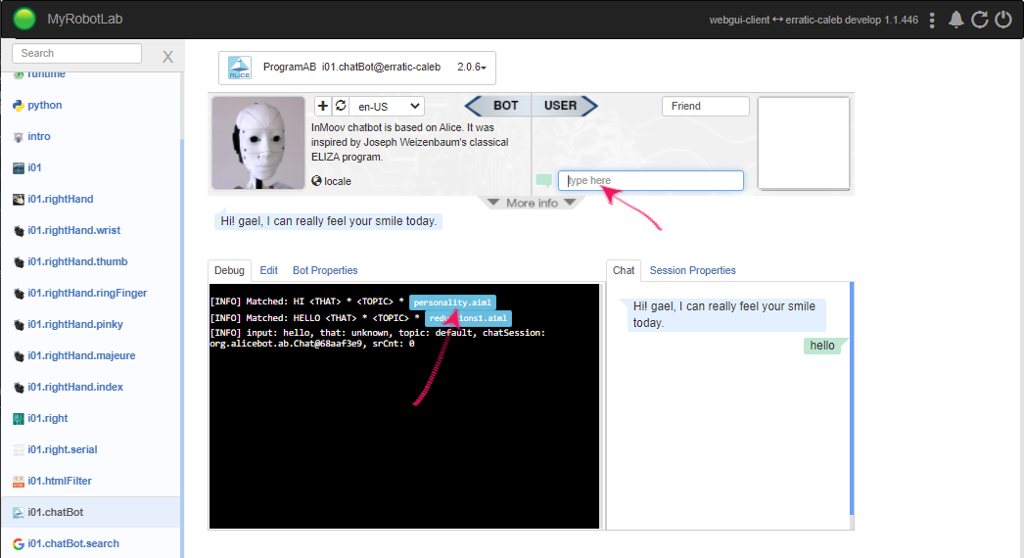Expand the More info section
The height and width of the screenshot is (558, 1024).
coord(532,203)
